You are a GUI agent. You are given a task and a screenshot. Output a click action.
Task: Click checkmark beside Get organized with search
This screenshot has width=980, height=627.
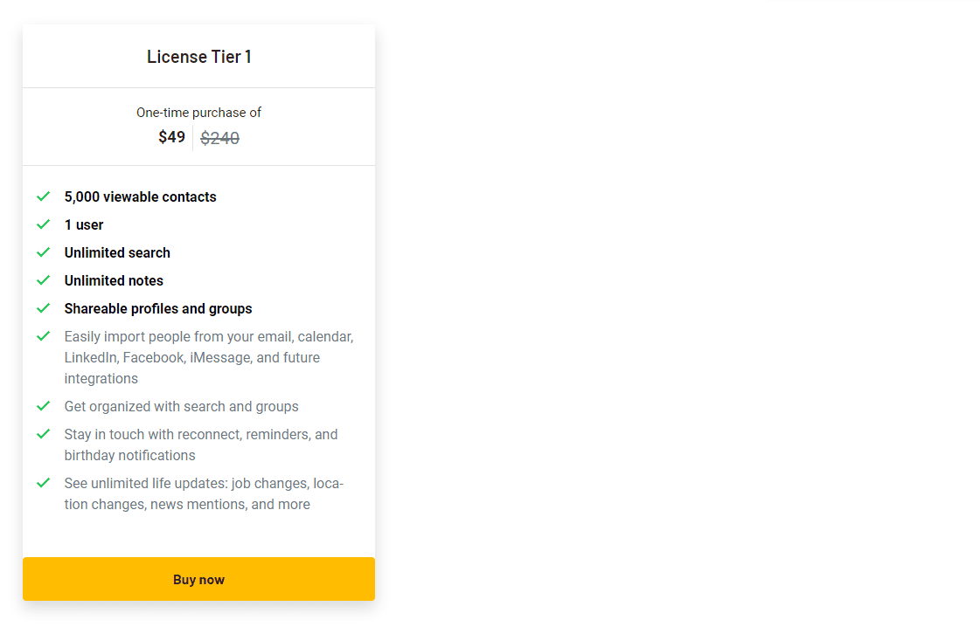44,406
